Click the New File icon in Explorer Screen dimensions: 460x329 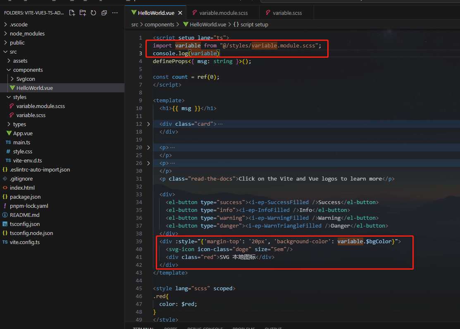click(x=72, y=13)
